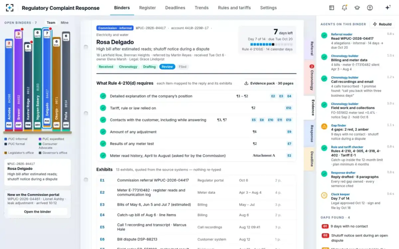Click check icon for Contacts with the customer

point(103,120)
